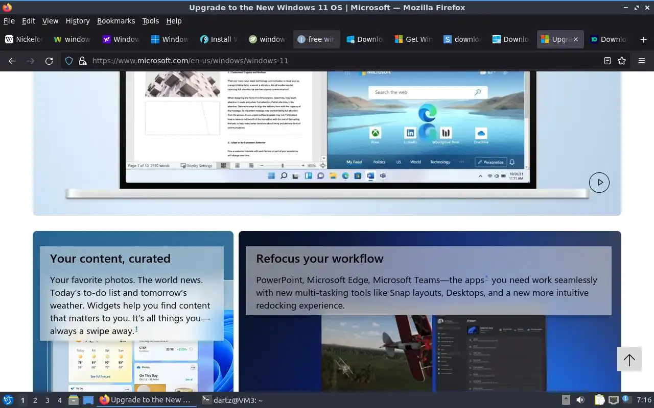Open the desktop start menu icon
654x408 pixels.
[8, 400]
